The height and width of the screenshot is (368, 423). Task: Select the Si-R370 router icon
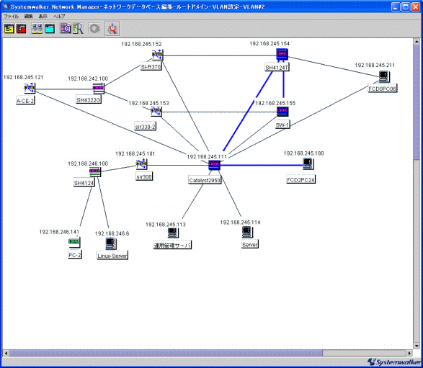pyautogui.click(x=158, y=54)
